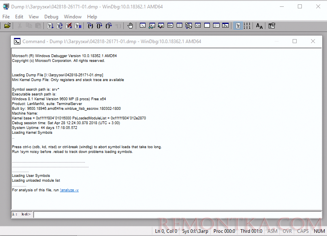
Task: Click the hand breakpoint icon
Action: point(130,26)
